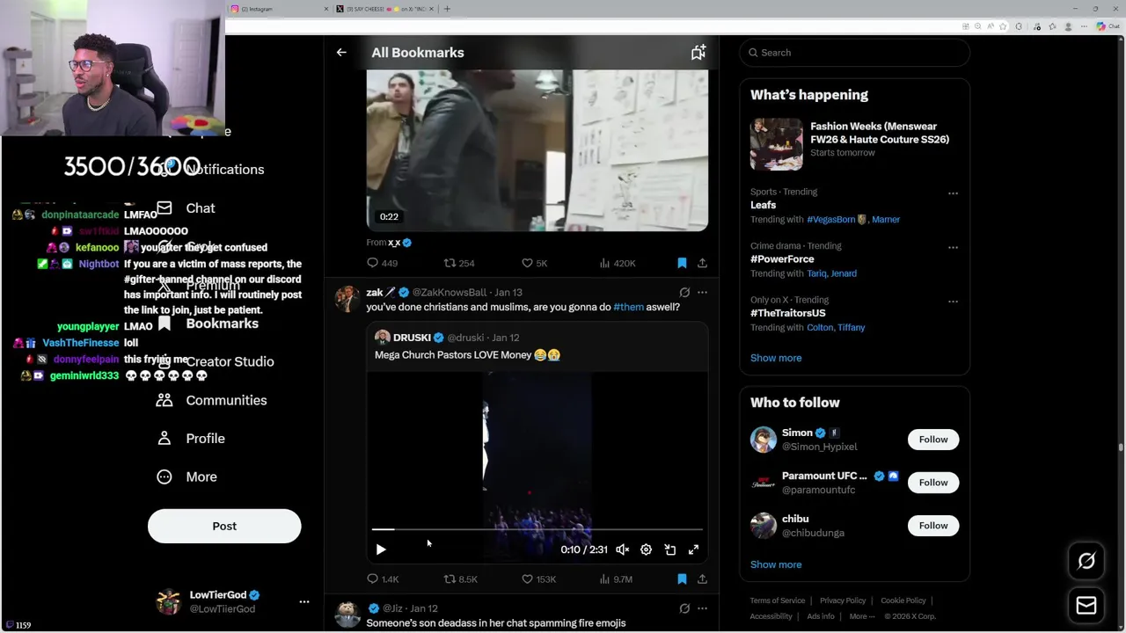
Task: Open More menu in sidebar
Action: [x=186, y=477]
